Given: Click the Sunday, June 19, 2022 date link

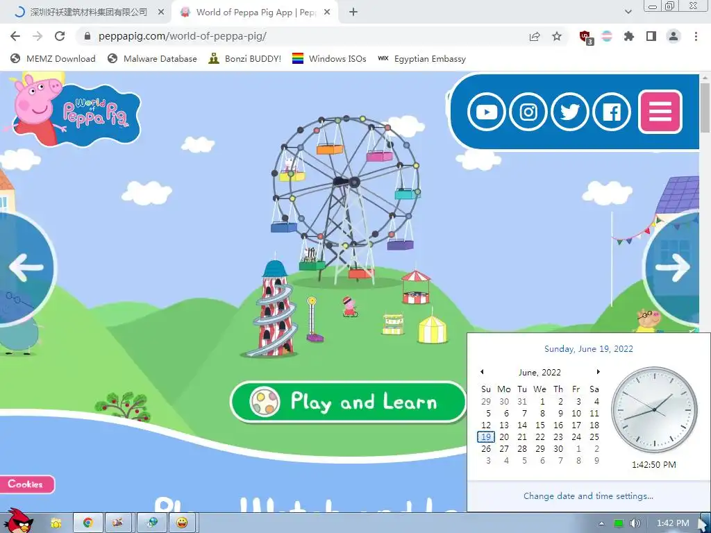Looking at the screenshot, I should point(589,348).
